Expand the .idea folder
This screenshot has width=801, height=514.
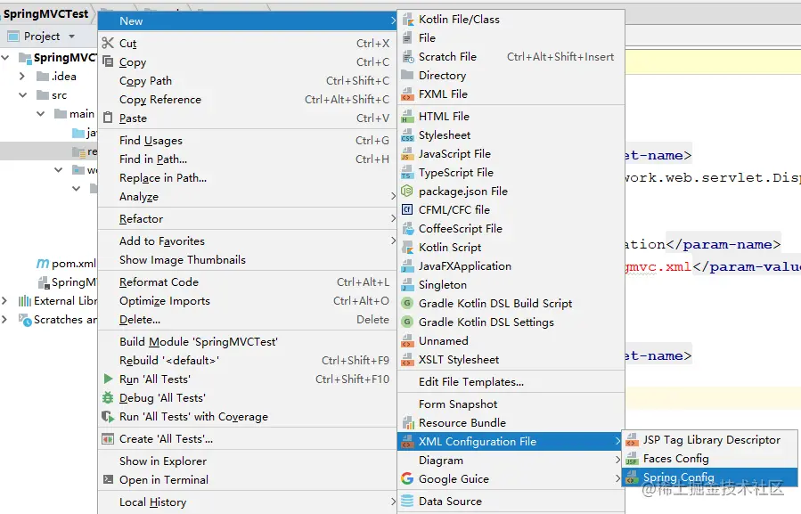22,76
